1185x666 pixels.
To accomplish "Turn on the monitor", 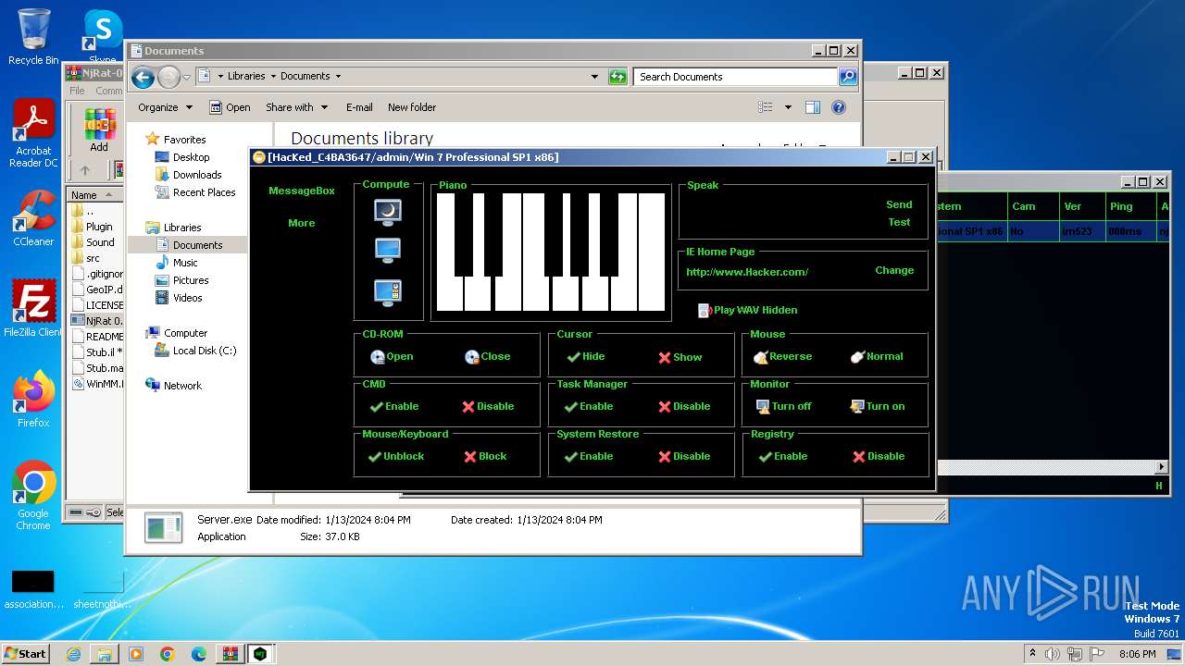I will point(878,406).
